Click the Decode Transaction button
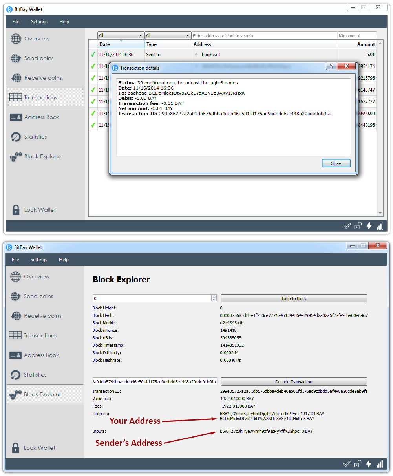This screenshot has width=393, height=476. coord(294,382)
